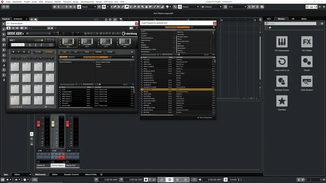Open the VST-Effekte FX tile

tap(307, 42)
